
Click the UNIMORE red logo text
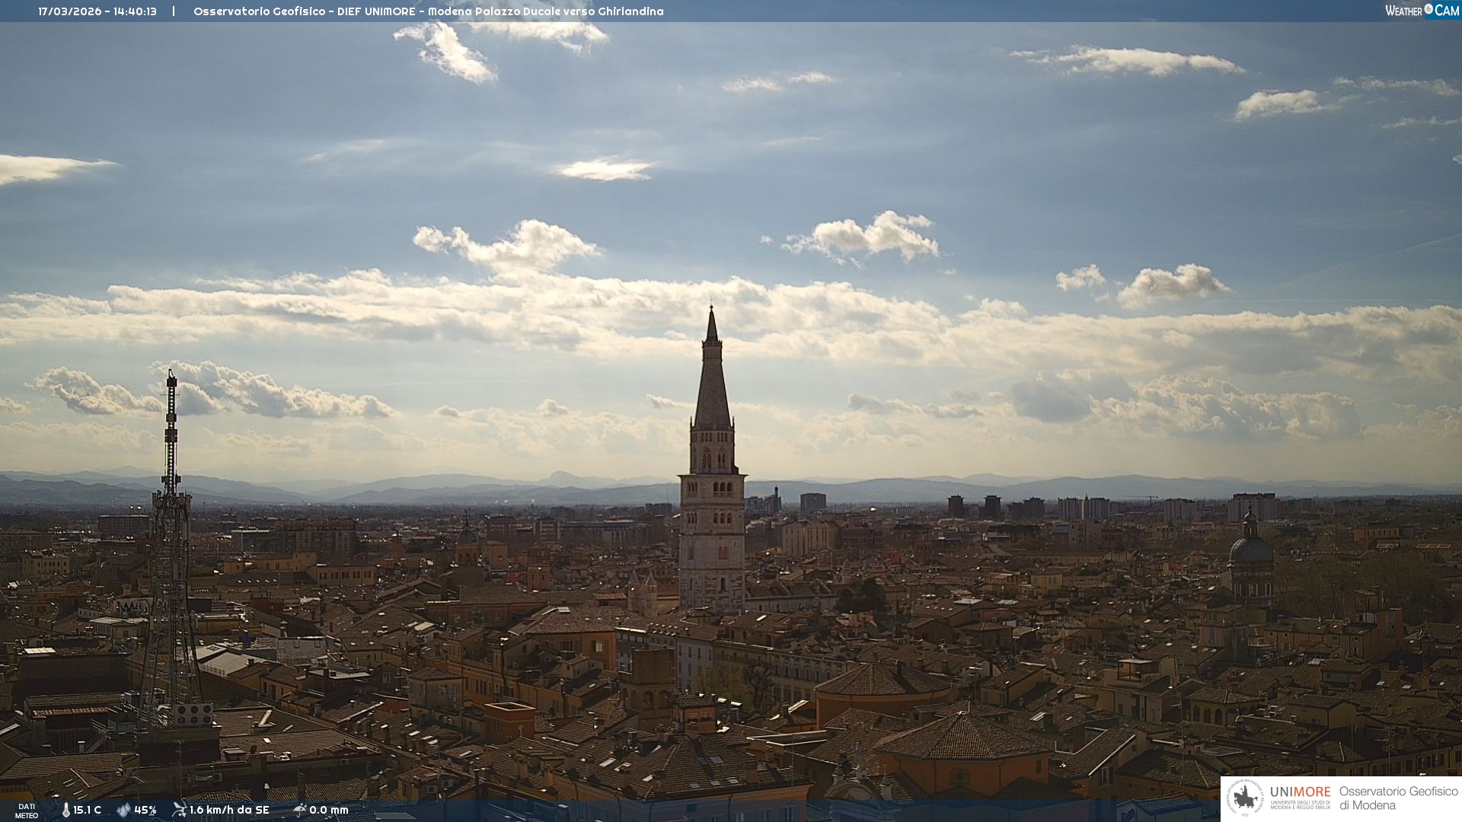tap(1300, 792)
